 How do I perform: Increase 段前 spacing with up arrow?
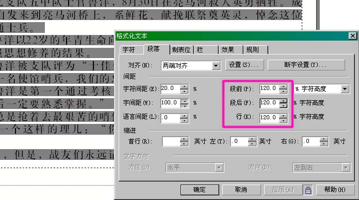tap(284, 86)
